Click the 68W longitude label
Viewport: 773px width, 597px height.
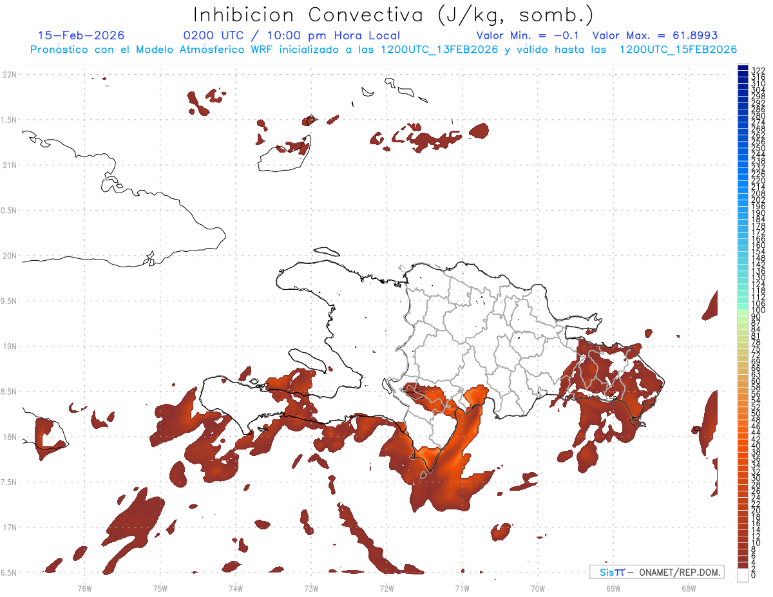click(688, 588)
